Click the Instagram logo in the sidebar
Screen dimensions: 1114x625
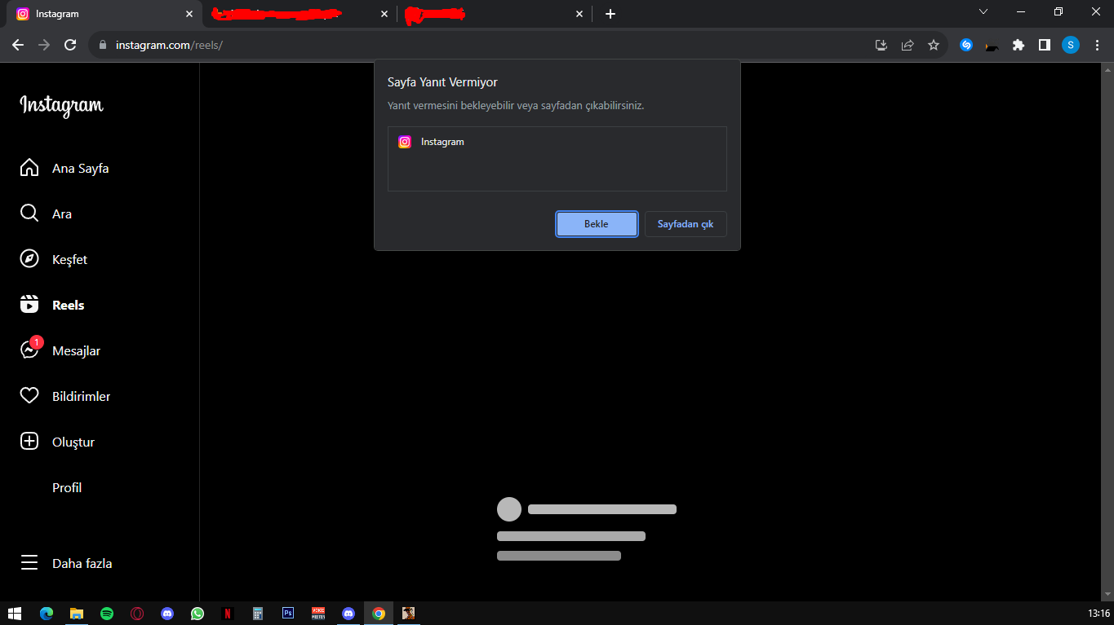point(62,105)
